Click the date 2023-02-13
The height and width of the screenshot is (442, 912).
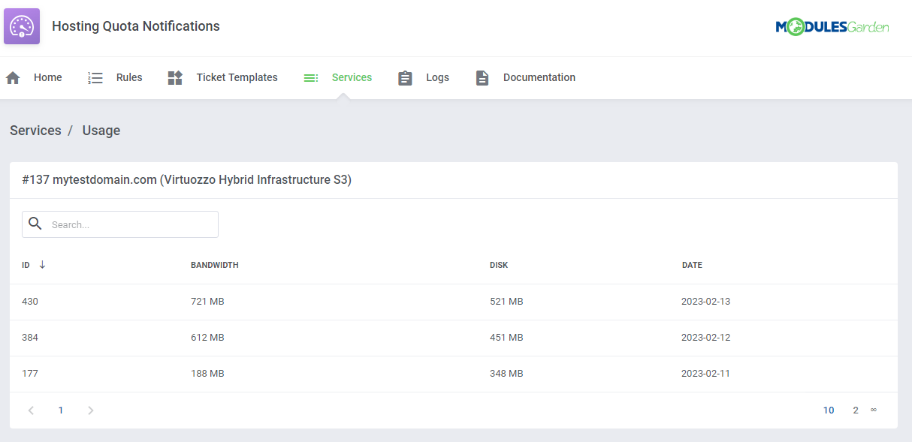(x=705, y=302)
